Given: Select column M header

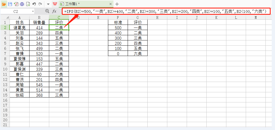Looking at the screenshot, I should pos(256,17).
